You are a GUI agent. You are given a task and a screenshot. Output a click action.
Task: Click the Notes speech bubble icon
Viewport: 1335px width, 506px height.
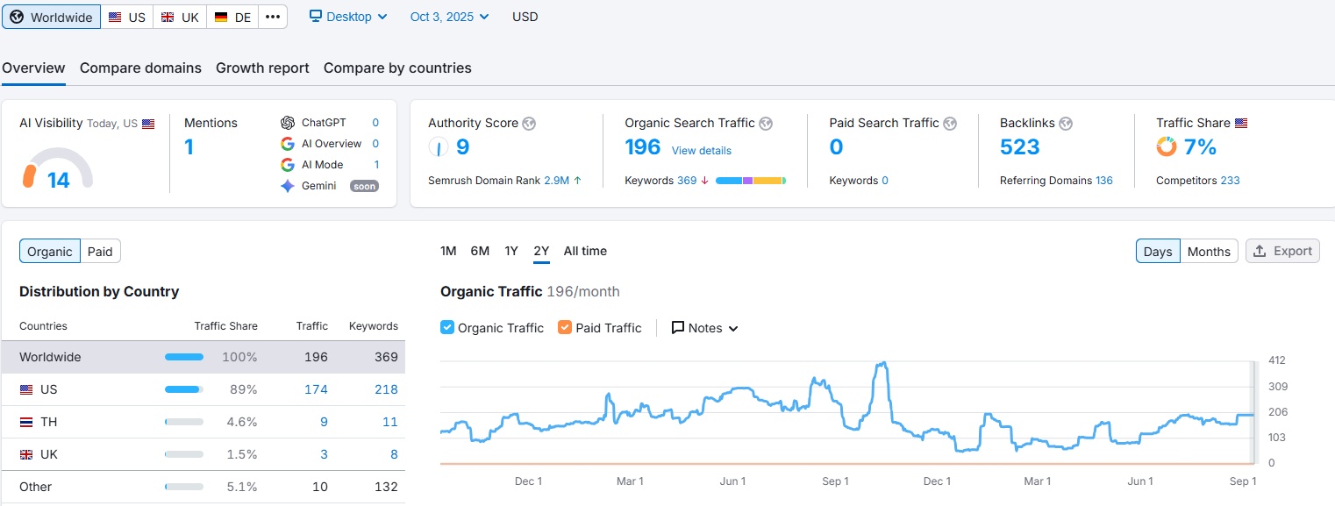point(678,328)
